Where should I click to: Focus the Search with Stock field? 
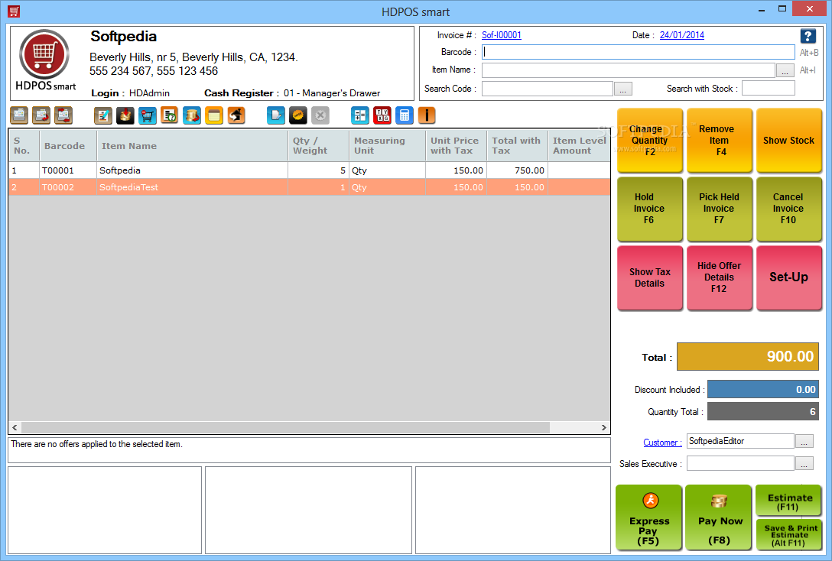click(x=769, y=88)
